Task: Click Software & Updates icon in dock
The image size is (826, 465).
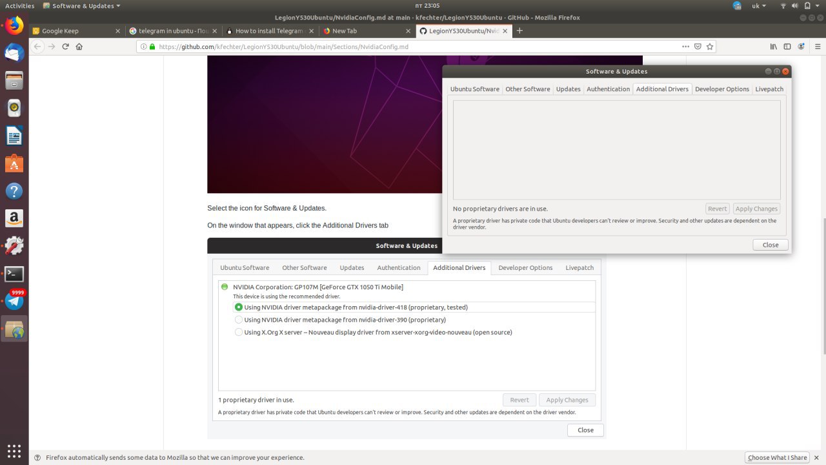Action: [x=14, y=329]
